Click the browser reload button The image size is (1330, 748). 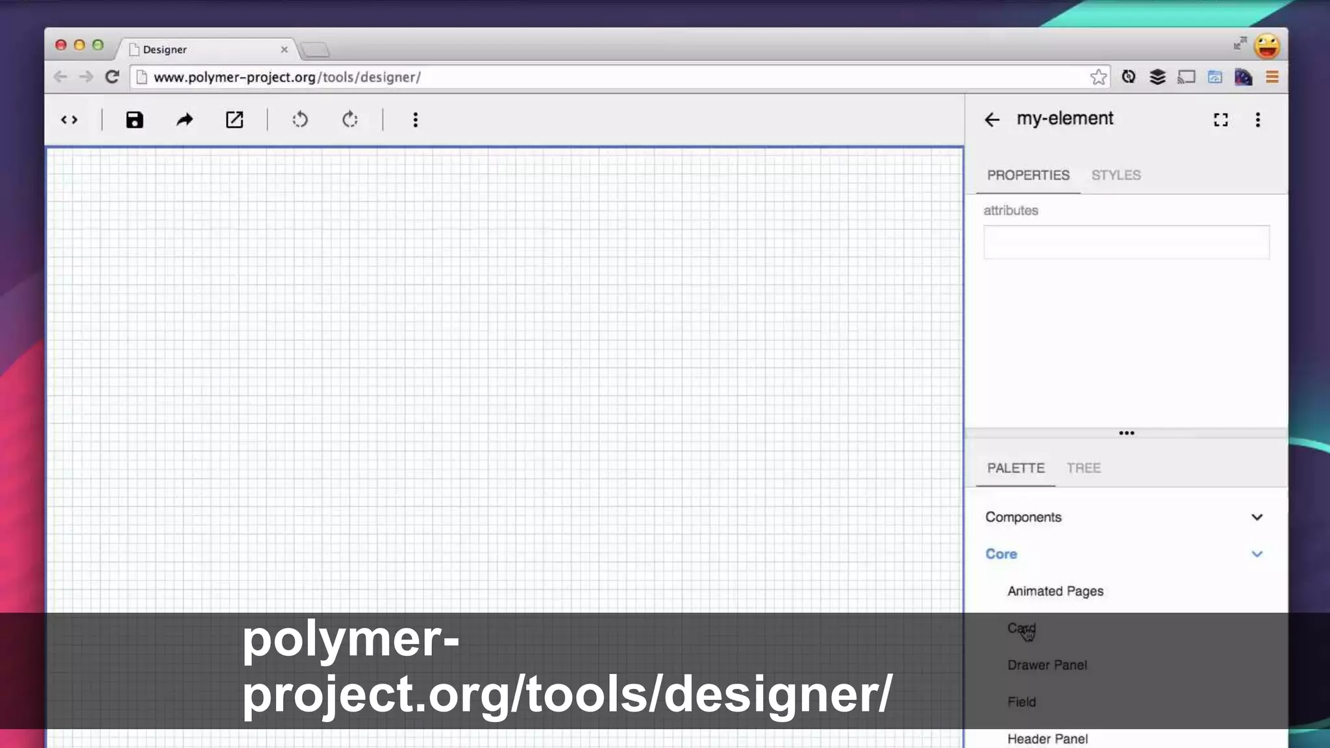112,77
